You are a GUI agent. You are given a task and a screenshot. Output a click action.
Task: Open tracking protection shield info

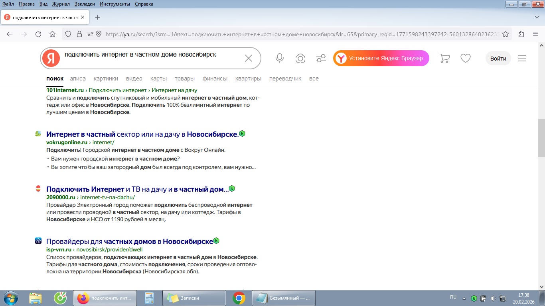point(68,34)
